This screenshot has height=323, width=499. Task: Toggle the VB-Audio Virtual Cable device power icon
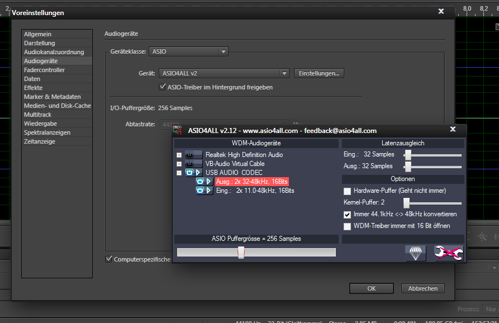pyautogui.click(x=189, y=164)
